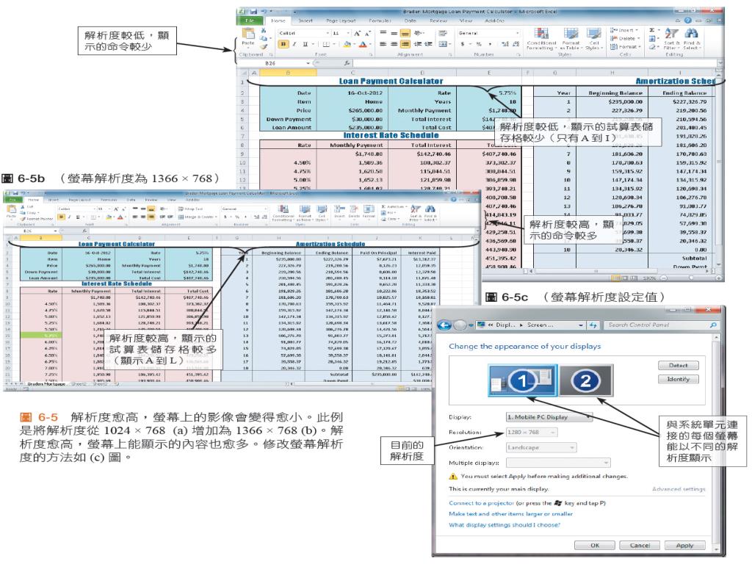Open Merge & Center dropdown in high-resolution Excel
The image size is (752, 564).
[x=215, y=217]
